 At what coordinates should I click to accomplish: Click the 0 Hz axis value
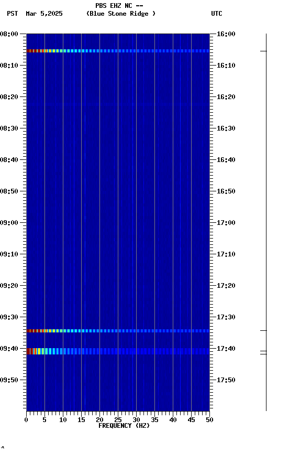click(26, 420)
